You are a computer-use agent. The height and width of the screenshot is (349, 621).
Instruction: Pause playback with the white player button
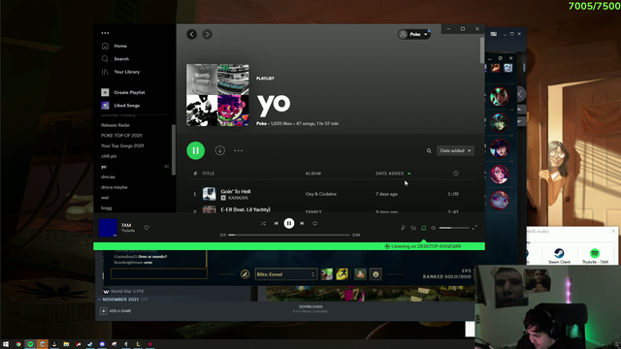[x=289, y=224]
